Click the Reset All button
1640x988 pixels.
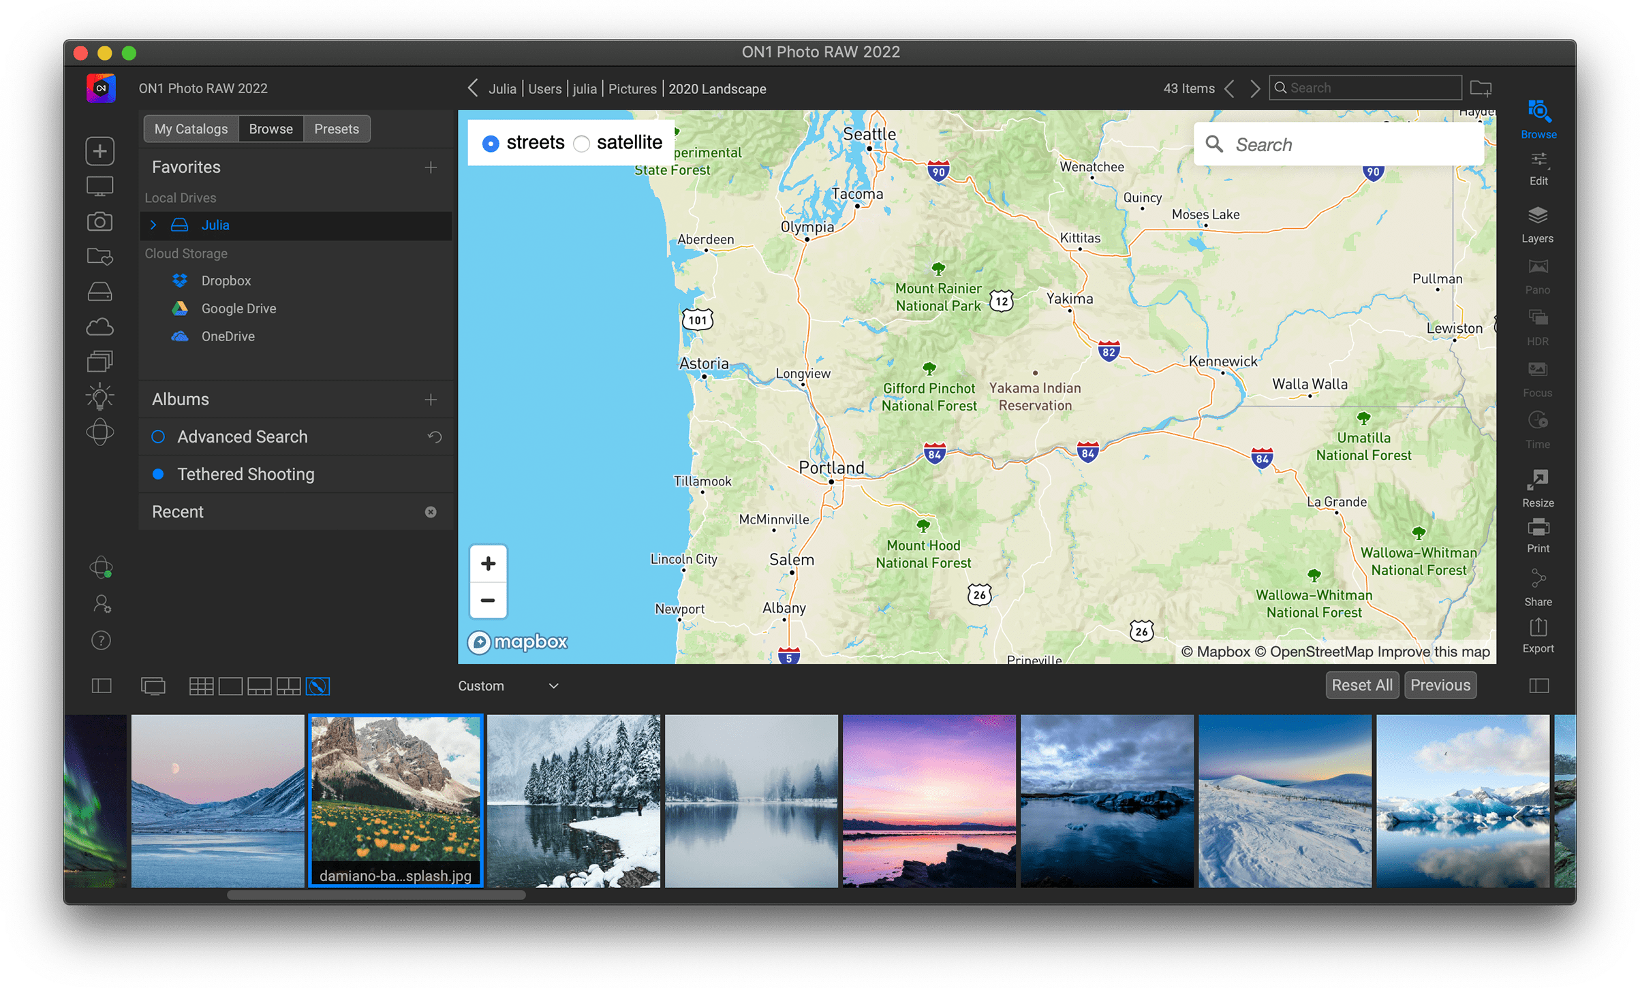[1361, 685]
